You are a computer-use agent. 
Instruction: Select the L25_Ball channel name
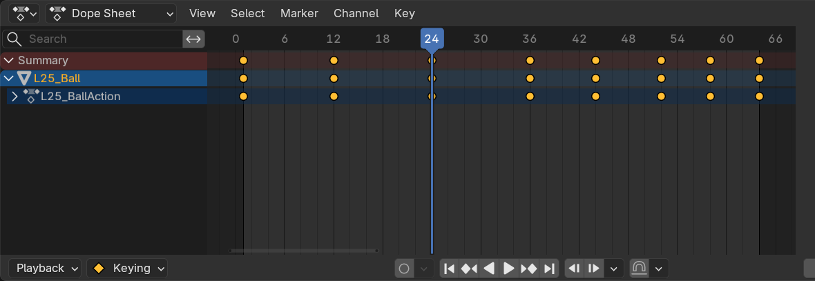(x=57, y=79)
